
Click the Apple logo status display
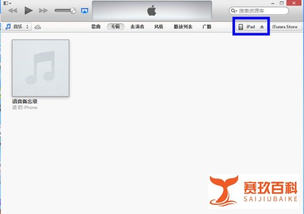(152, 10)
